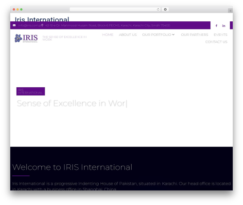
Task: Open the ABOUT US page
Action: pos(128,35)
